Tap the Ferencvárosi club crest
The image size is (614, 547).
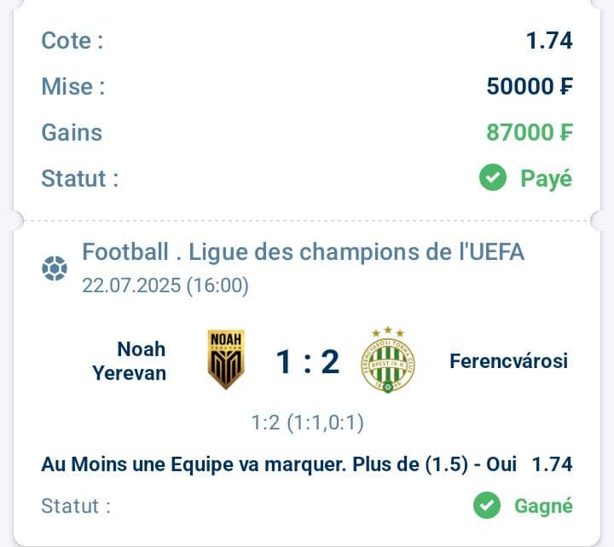click(x=388, y=360)
